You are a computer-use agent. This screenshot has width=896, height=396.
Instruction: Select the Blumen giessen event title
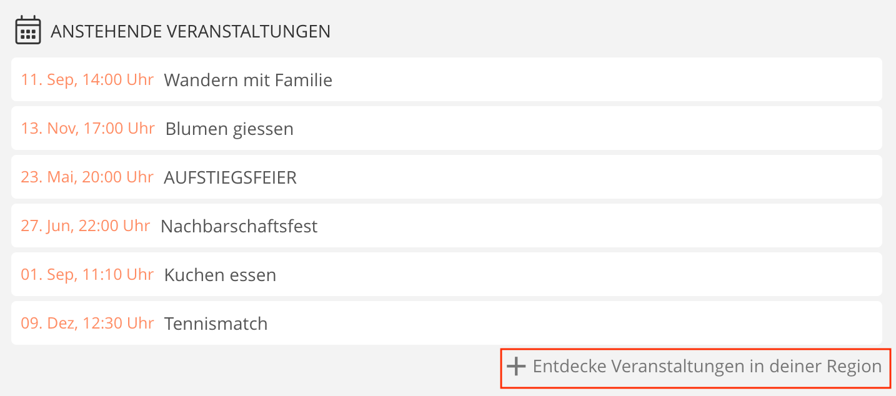pyautogui.click(x=229, y=129)
